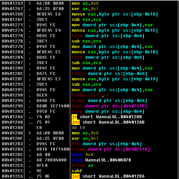Select address 004012C5
This screenshot has width=179, height=179.
tap(12, 171)
